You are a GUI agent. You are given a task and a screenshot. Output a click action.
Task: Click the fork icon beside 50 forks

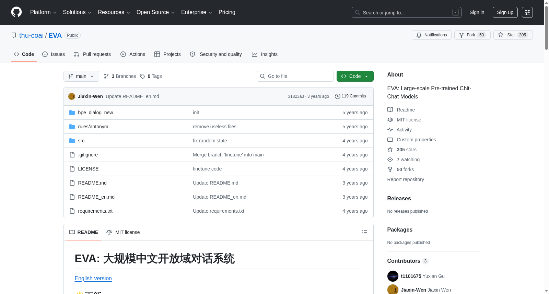[x=390, y=169]
